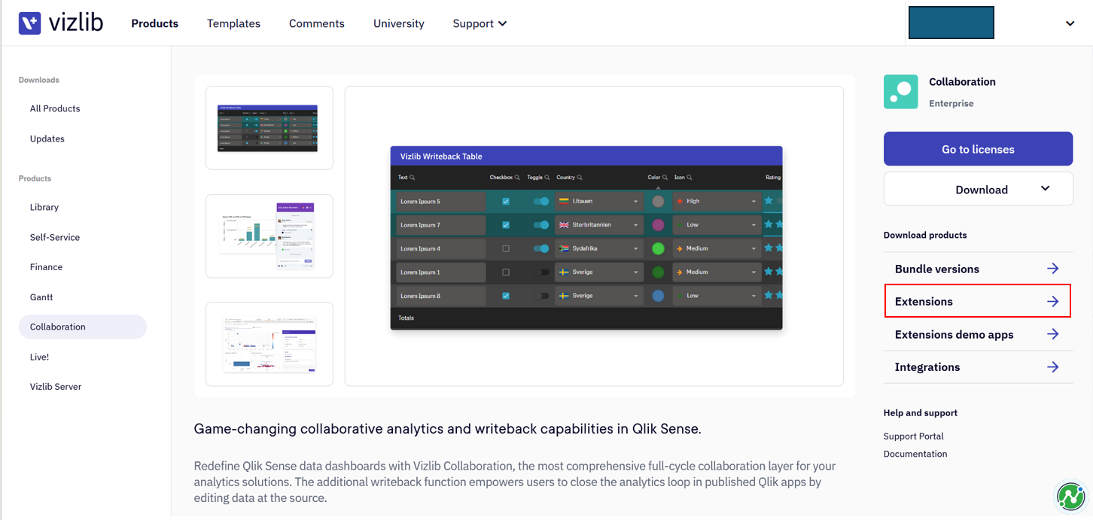Click the Sydafrika flag icon

coord(564,248)
